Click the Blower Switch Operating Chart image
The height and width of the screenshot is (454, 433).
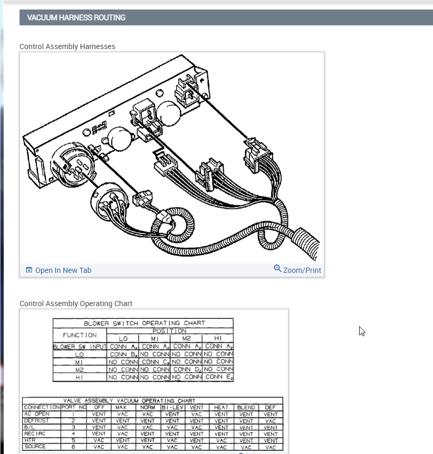(143, 350)
